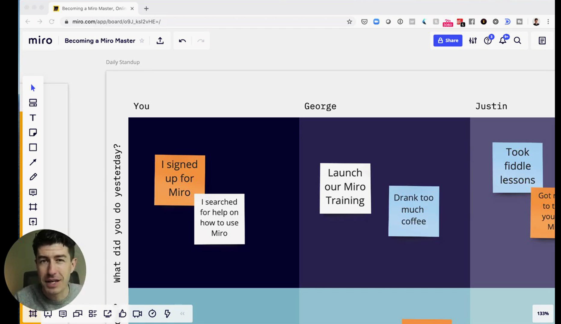Open the templates tool in left toolbar

[33, 103]
